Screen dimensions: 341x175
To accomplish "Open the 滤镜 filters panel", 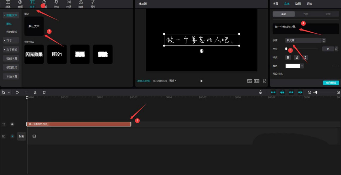I will (x=81, y=4).
